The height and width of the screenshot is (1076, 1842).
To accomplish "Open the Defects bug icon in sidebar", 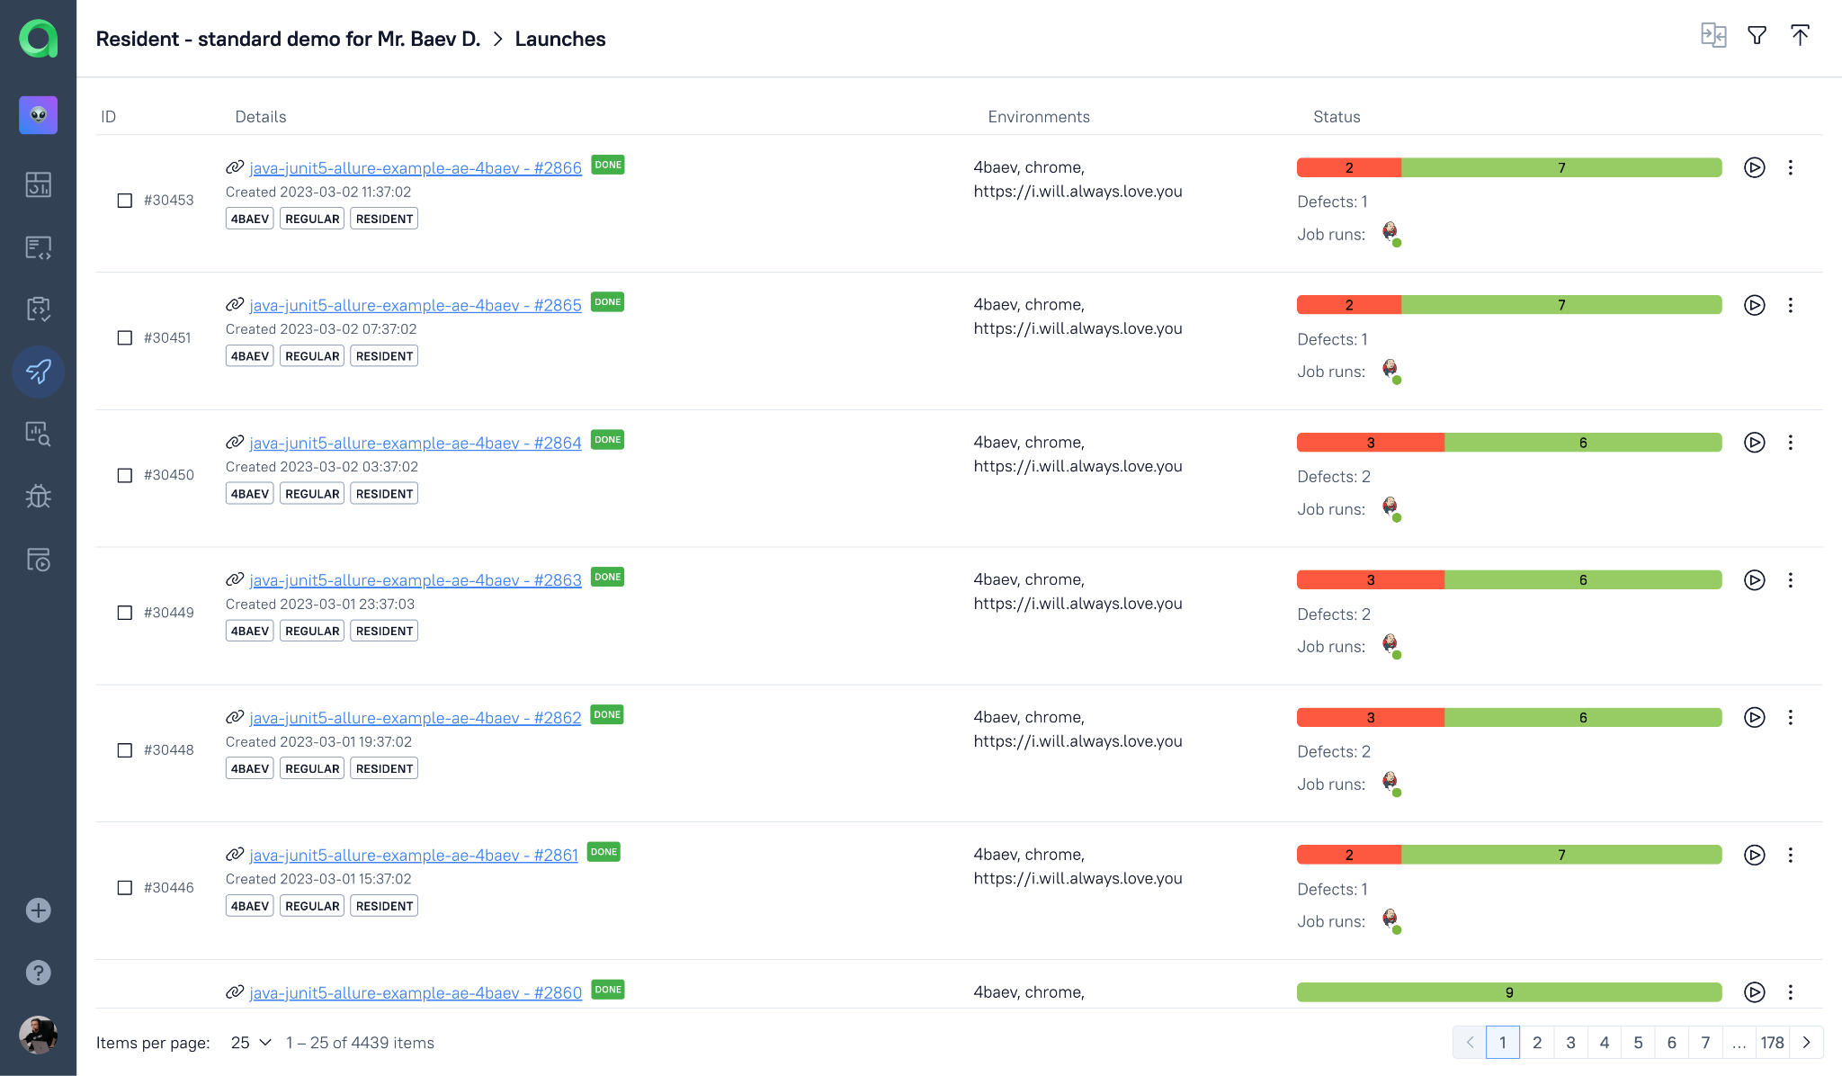I will click(38, 496).
